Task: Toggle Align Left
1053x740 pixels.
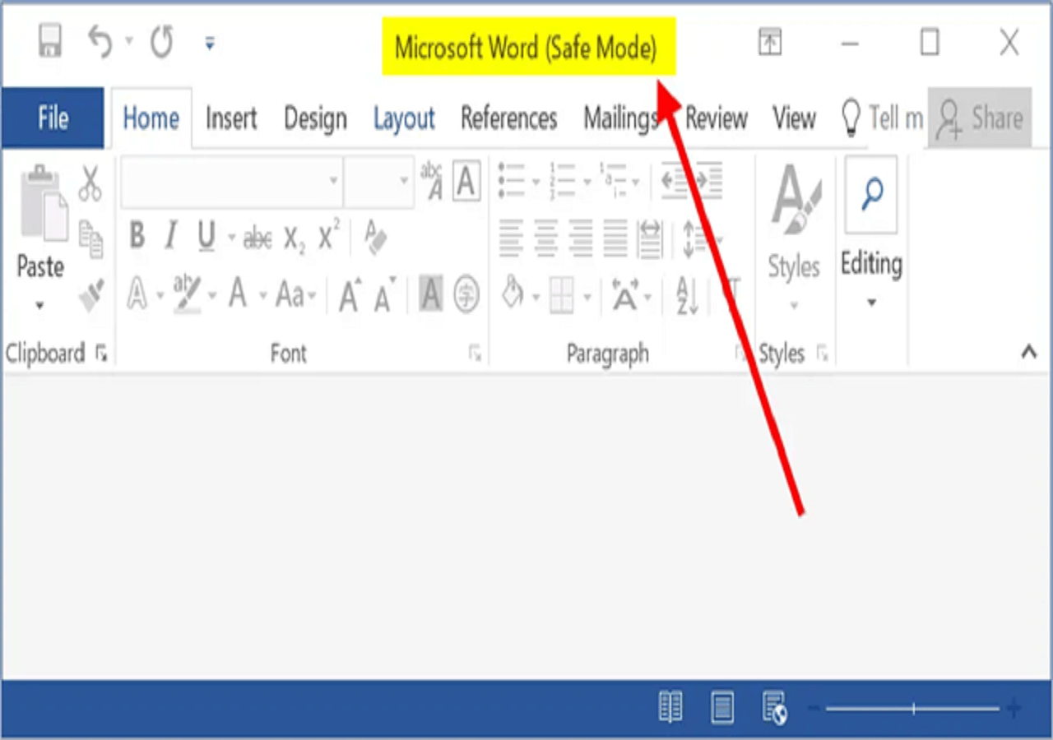Action: pyautogui.click(x=511, y=238)
